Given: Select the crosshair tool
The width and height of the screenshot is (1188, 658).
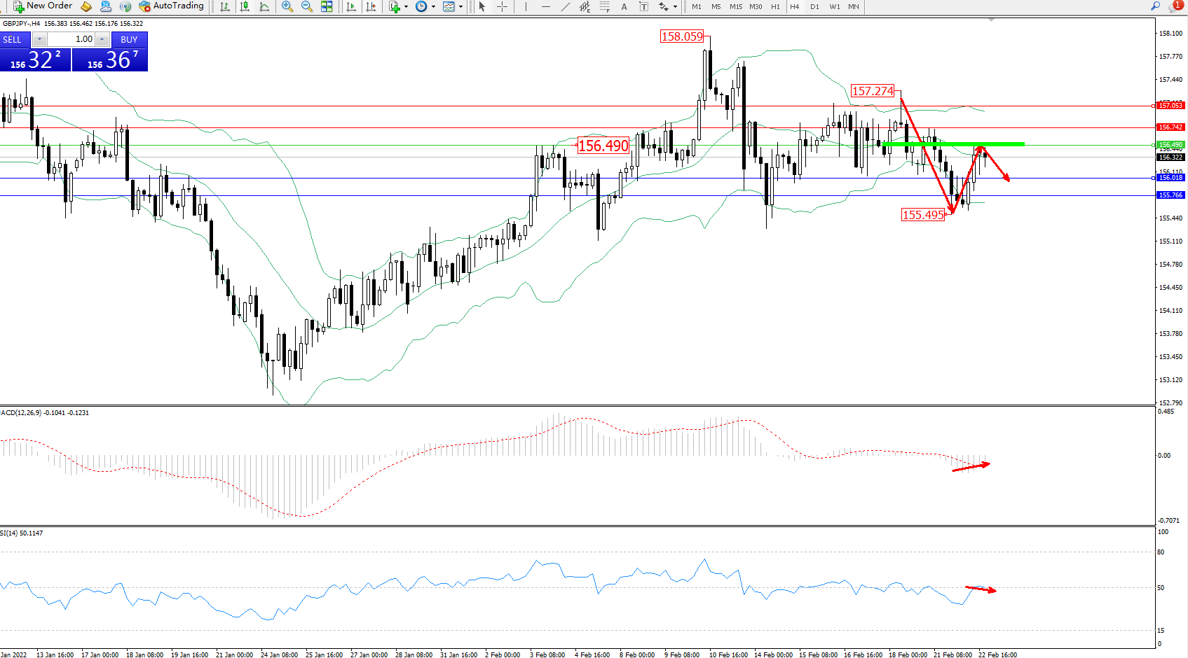Looking at the screenshot, I should (x=502, y=6).
